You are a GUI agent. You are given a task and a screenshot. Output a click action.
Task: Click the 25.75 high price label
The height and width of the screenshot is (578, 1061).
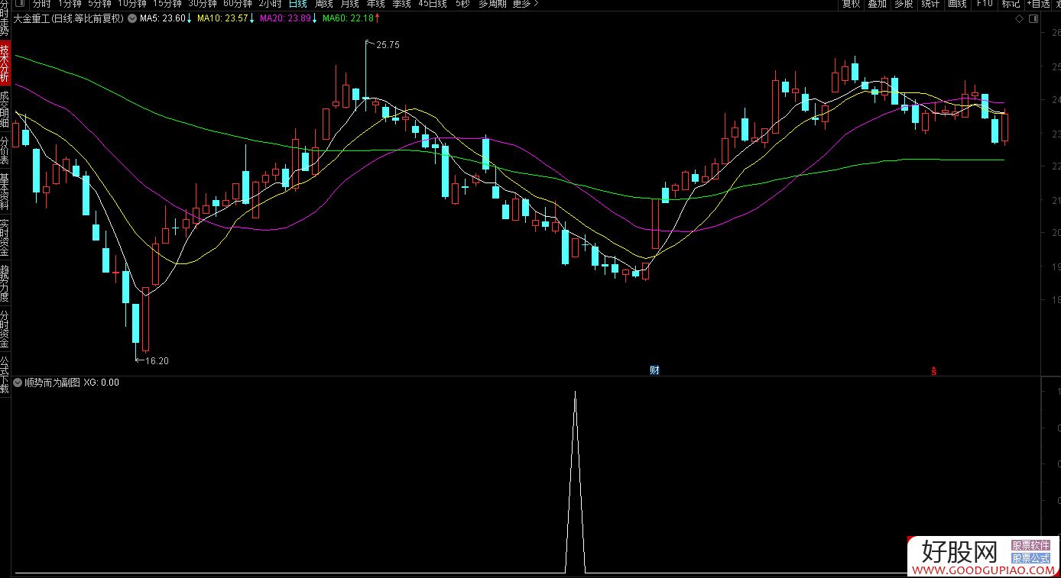click(x=388, y=45)
